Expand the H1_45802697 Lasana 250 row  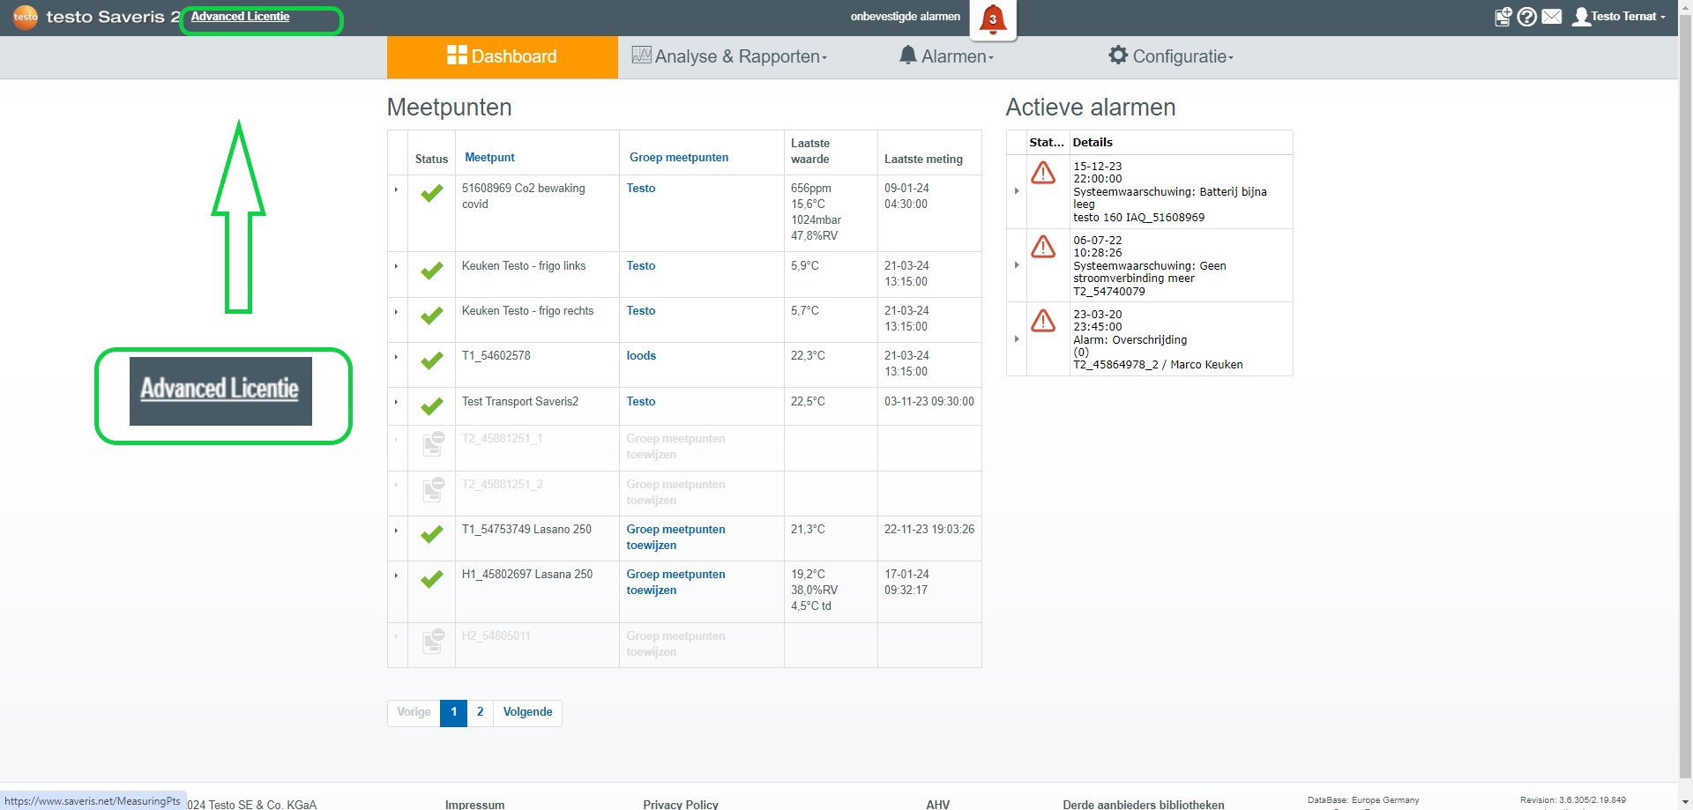pyautogui.click(x=397, y=576)
